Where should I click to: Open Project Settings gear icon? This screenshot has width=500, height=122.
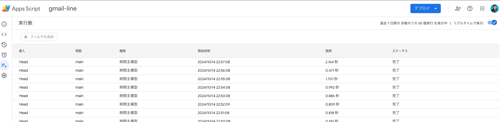[4, 76]
